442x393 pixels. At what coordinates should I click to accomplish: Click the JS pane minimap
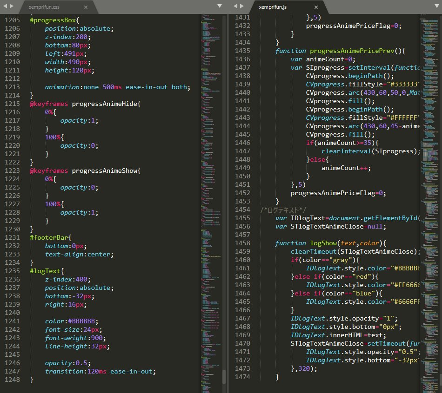[x=429, y=203]
